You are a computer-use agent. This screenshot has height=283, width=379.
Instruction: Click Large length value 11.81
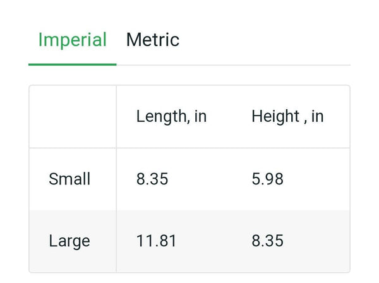(x=157, y=241)
